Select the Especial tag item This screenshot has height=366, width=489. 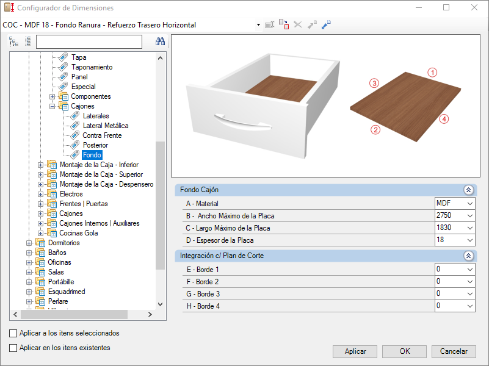83,87
